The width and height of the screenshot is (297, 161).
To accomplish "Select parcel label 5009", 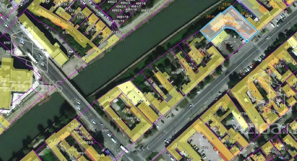I will coord(162,86).
